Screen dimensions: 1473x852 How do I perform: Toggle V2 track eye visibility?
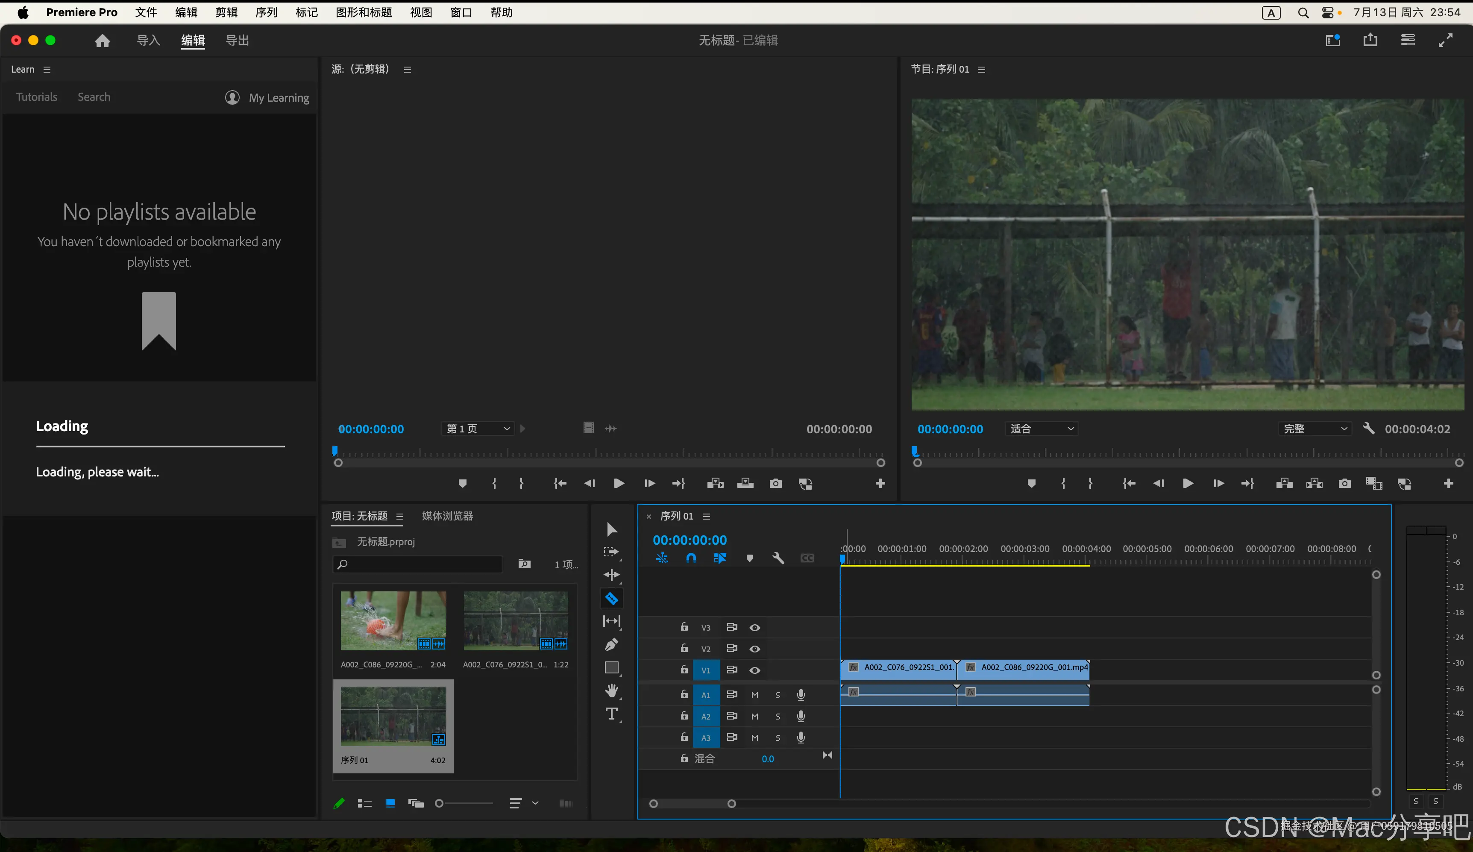[x=754, y=649]
